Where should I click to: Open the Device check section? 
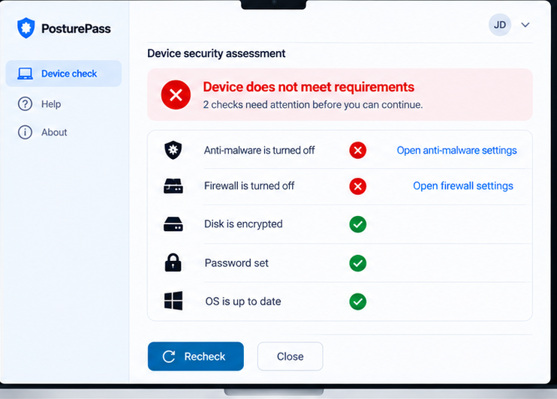click(x=64, y=73)
